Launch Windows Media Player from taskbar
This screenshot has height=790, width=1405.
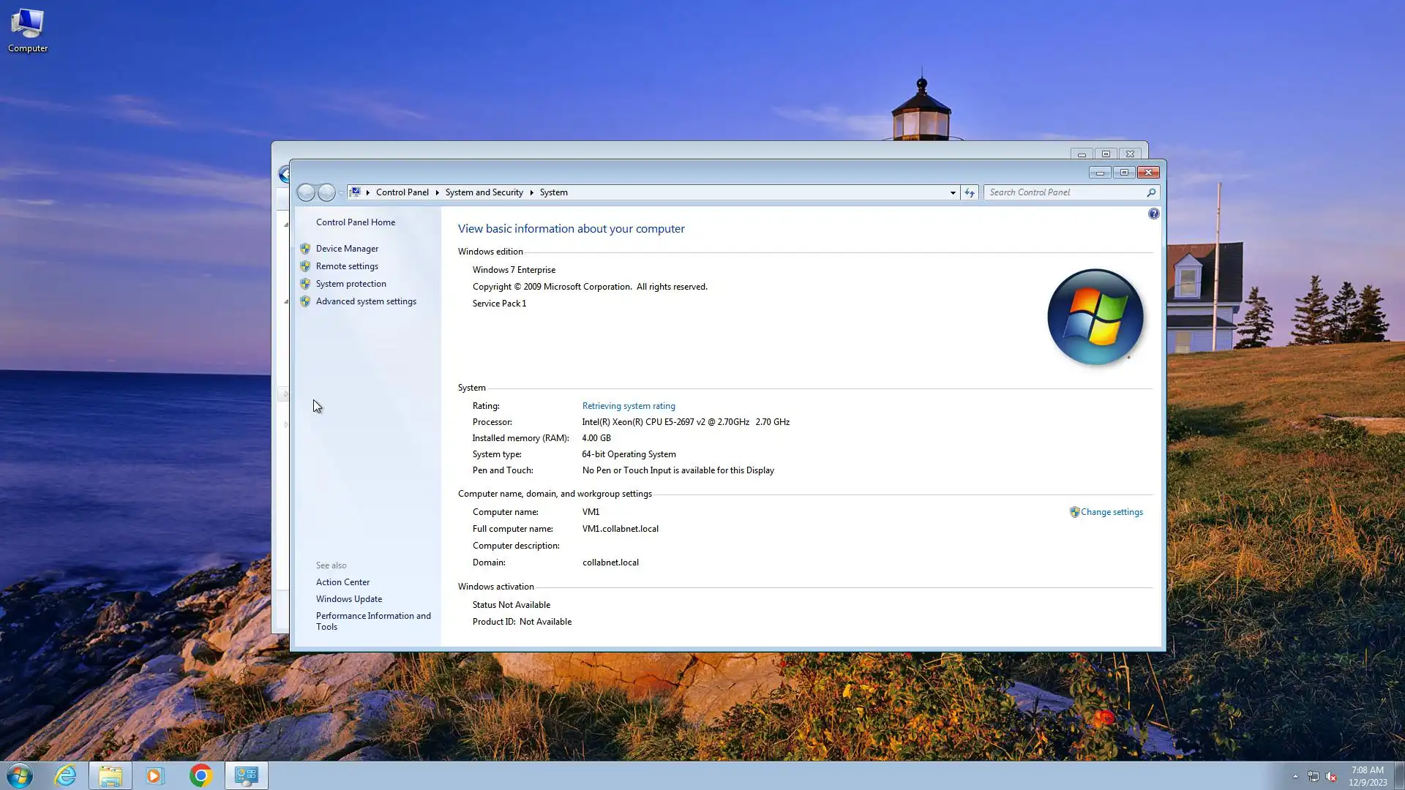tap(154, 775)
